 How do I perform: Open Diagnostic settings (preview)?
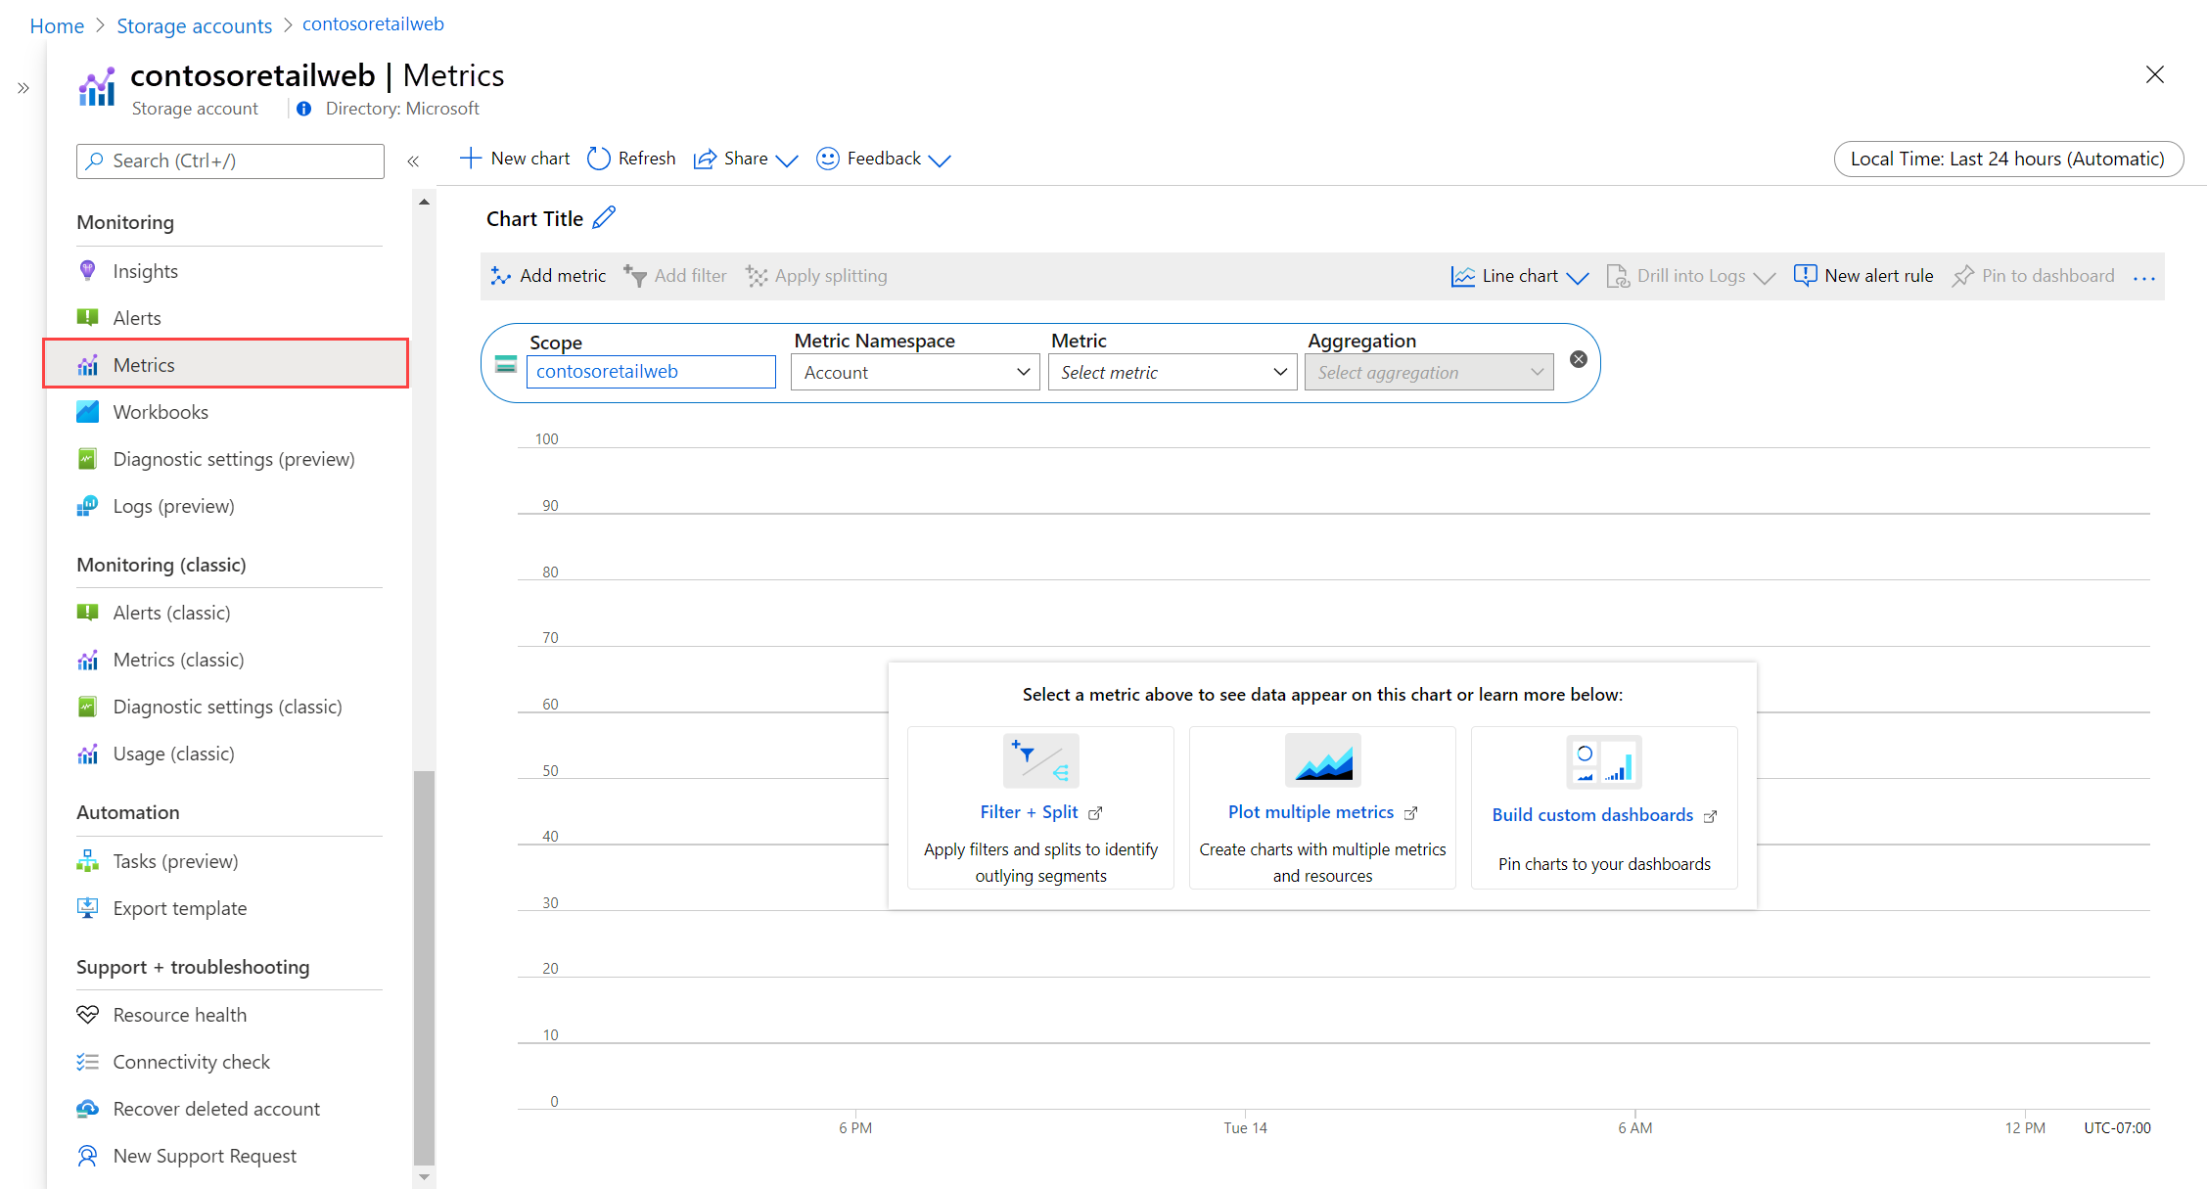233,458
